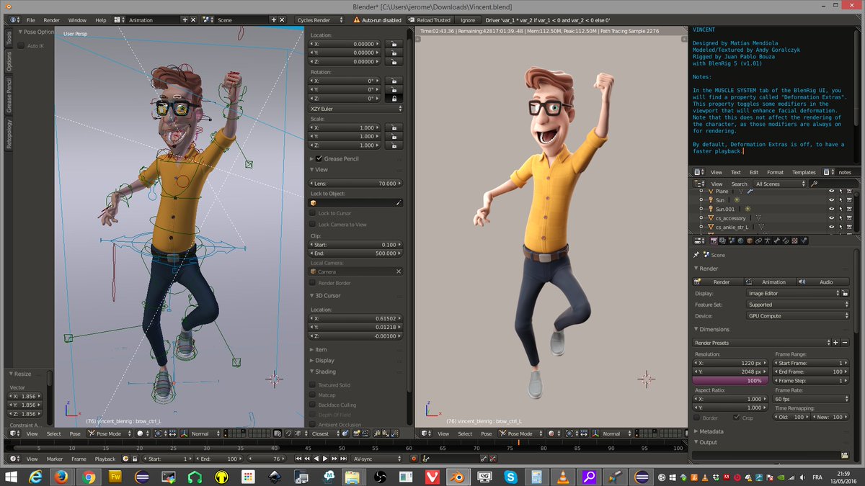This screenshot has height=486, width=865.
Task: Jump to first frame in timeline
Action: tap(298, 459)
